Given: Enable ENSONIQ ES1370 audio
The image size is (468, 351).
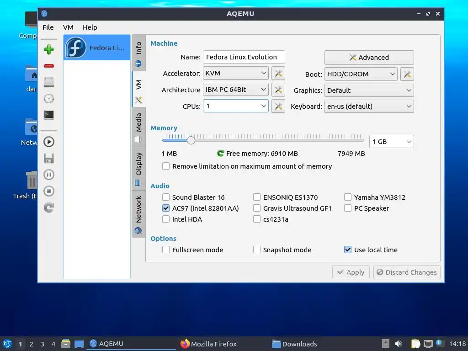Looking at the screenshot, I should [257, 197].
